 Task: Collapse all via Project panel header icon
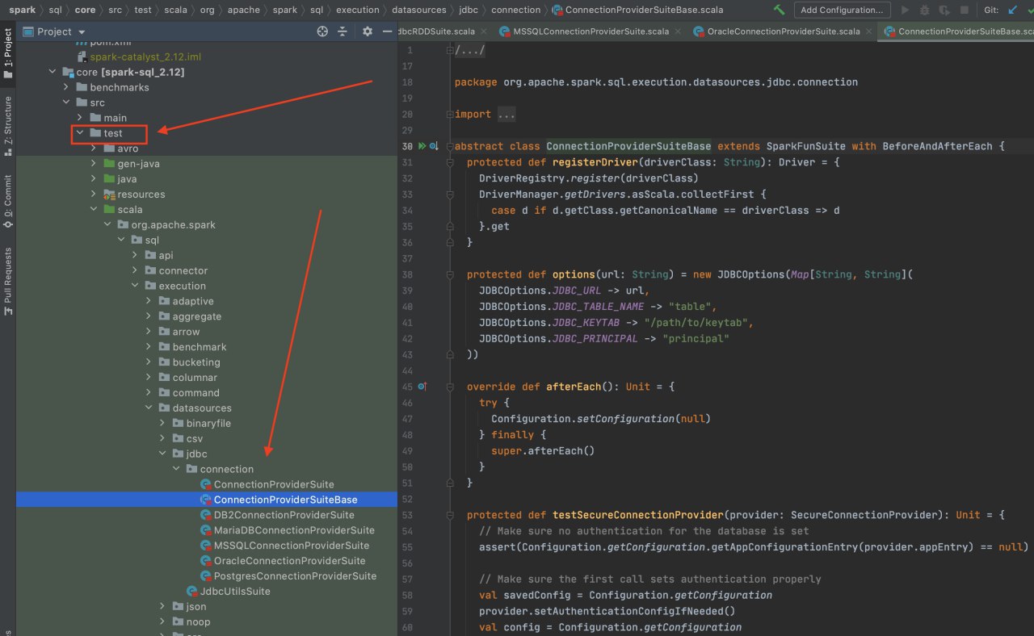pyautogui.click(x=343, y=31)
